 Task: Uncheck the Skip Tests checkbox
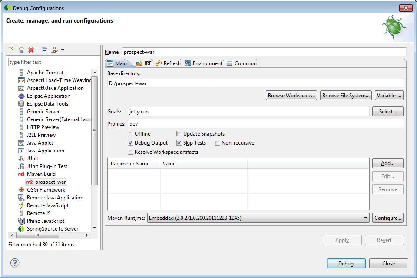179,143
